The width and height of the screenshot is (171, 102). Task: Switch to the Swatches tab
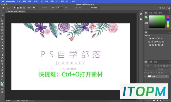pos(151,13)
